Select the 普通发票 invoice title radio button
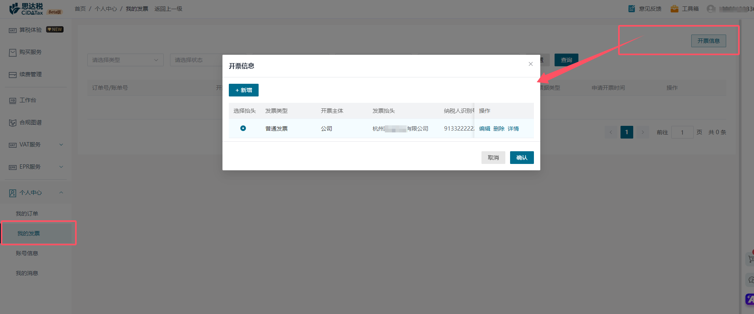The height and width of the screenshot is (314, 754). [x=243, y=128]
